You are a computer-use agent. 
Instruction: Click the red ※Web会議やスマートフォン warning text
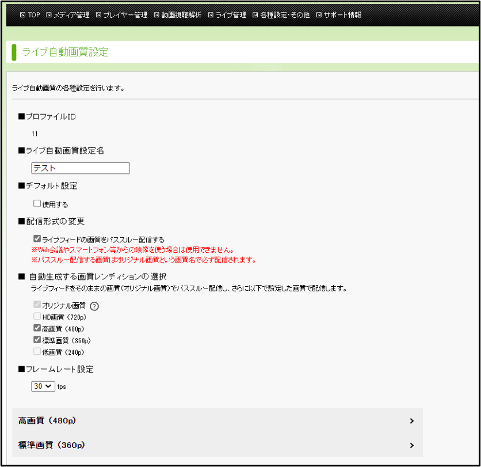pos(132,250)
